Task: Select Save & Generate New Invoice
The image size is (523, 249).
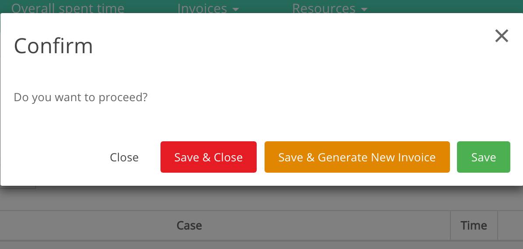Action: (x=357, y=157)
